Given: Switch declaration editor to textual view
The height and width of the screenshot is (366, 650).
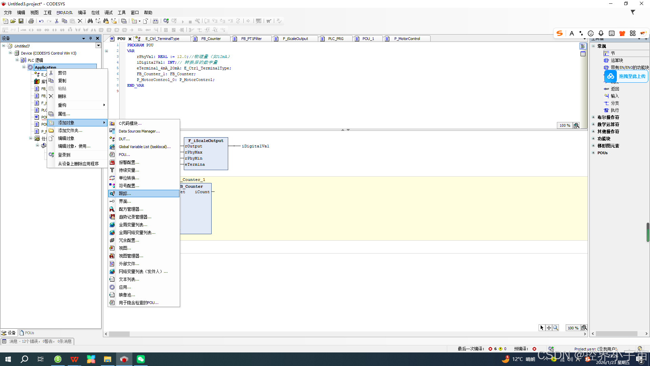Looking at the screenshot, I should (583, 46).
